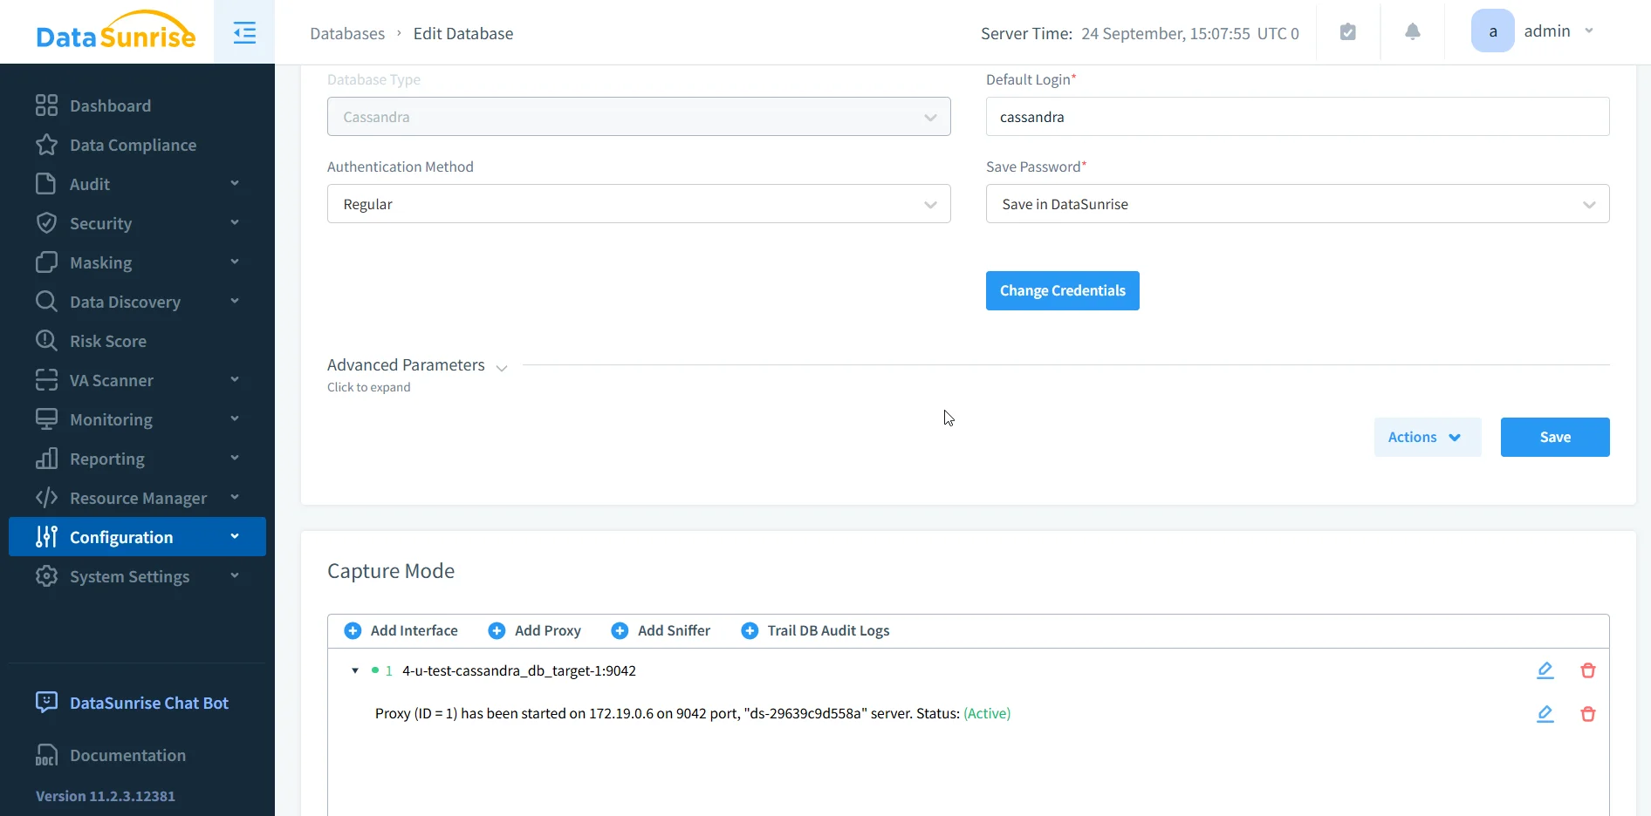The image size is (1651, 816).
Task: Delete the proxy row with the trash icon
Action: (1588, 713)
